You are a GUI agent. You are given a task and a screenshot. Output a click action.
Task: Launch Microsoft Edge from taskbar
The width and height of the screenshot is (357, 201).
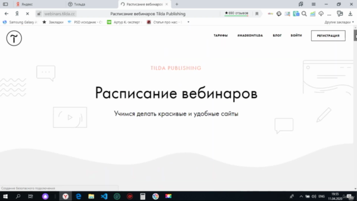coord(78,196)
